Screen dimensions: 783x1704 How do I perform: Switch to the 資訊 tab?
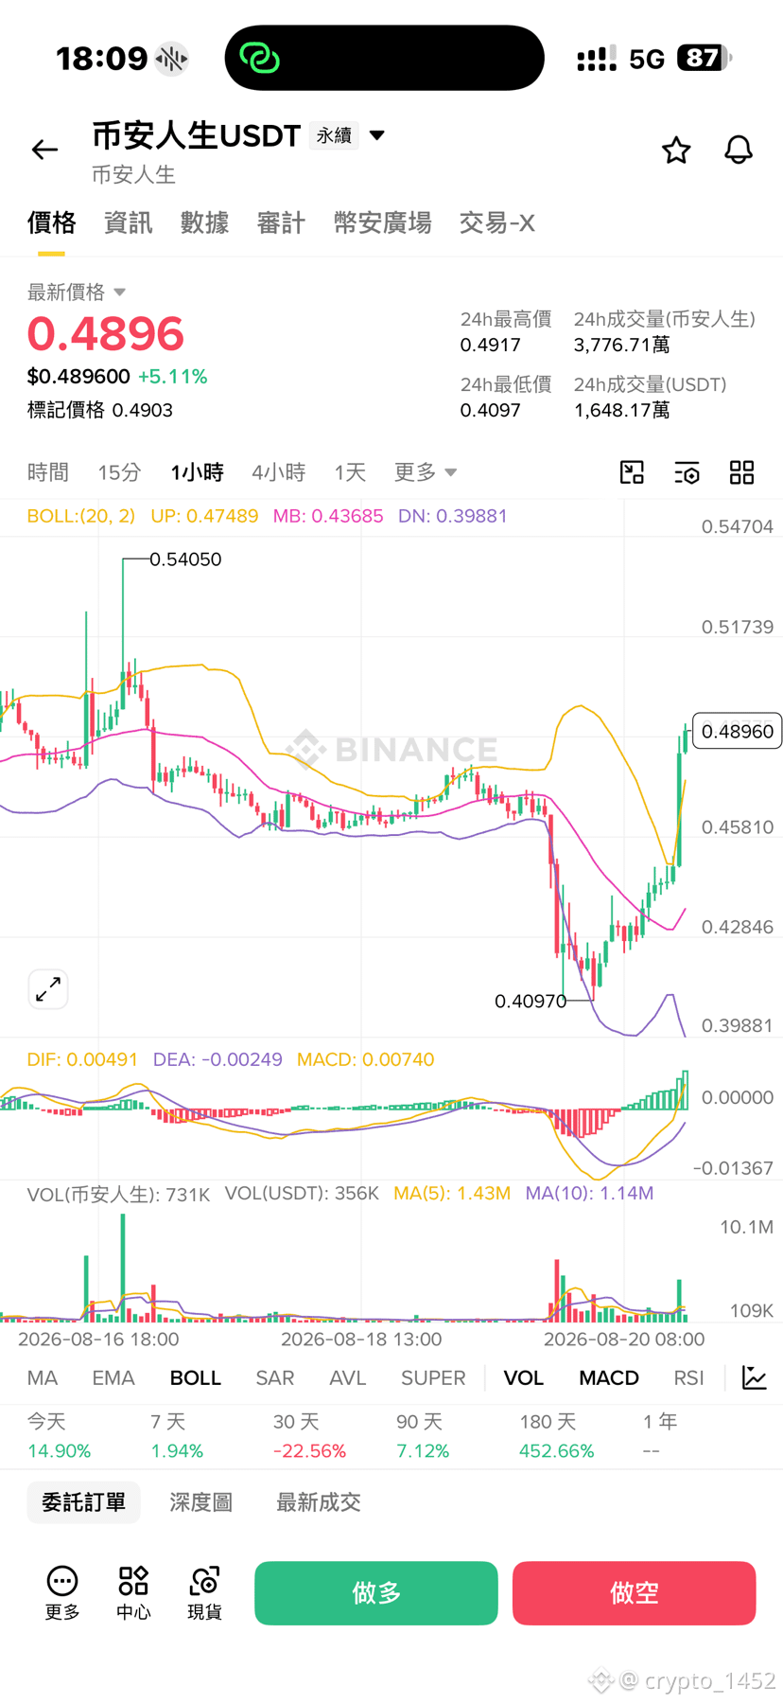click(128, 223)
